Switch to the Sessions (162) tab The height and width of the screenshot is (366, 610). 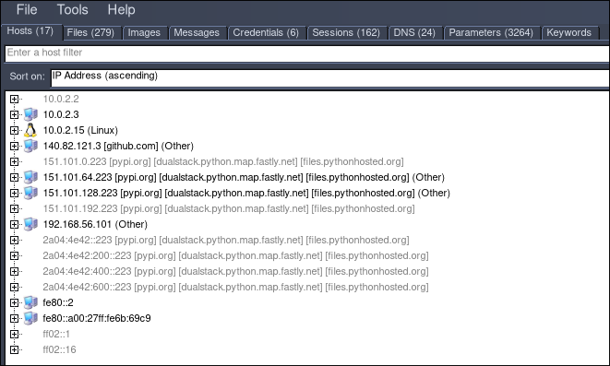click(x=346, y=32)
